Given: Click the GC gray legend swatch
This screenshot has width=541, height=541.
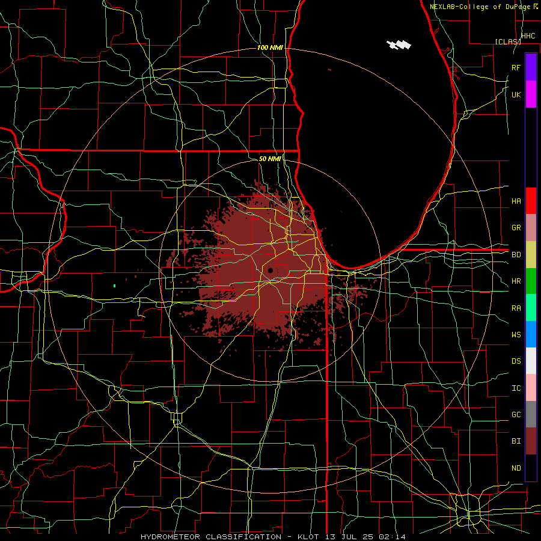Looking at the screenshot, I should tap(531, 414).
